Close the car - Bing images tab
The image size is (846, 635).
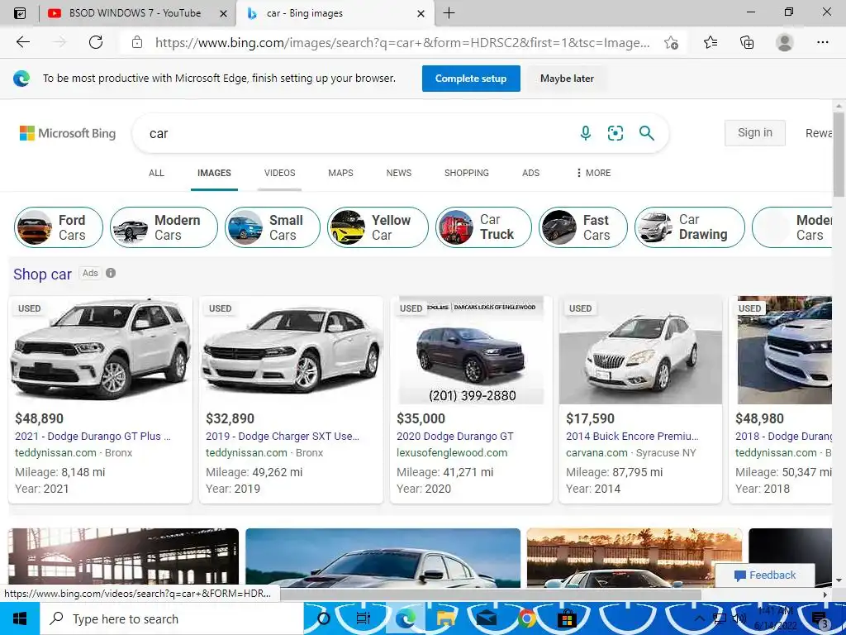[421, 13]
